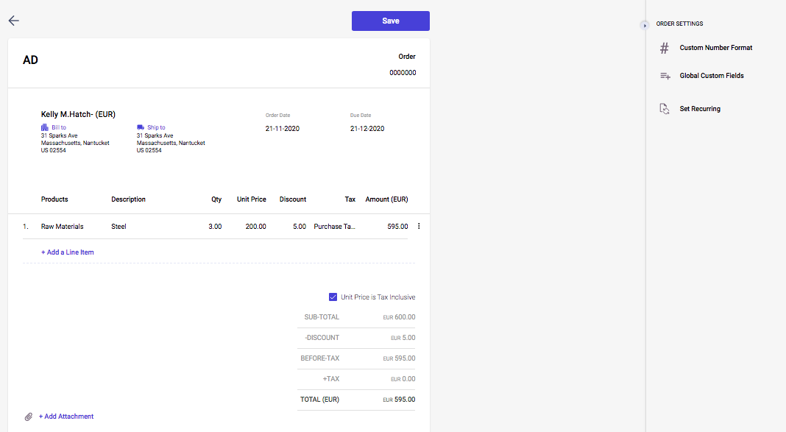This screenshot has width=786, height=432.
Task: Open the line item three-dot options menu
Action: coord(419,226)
